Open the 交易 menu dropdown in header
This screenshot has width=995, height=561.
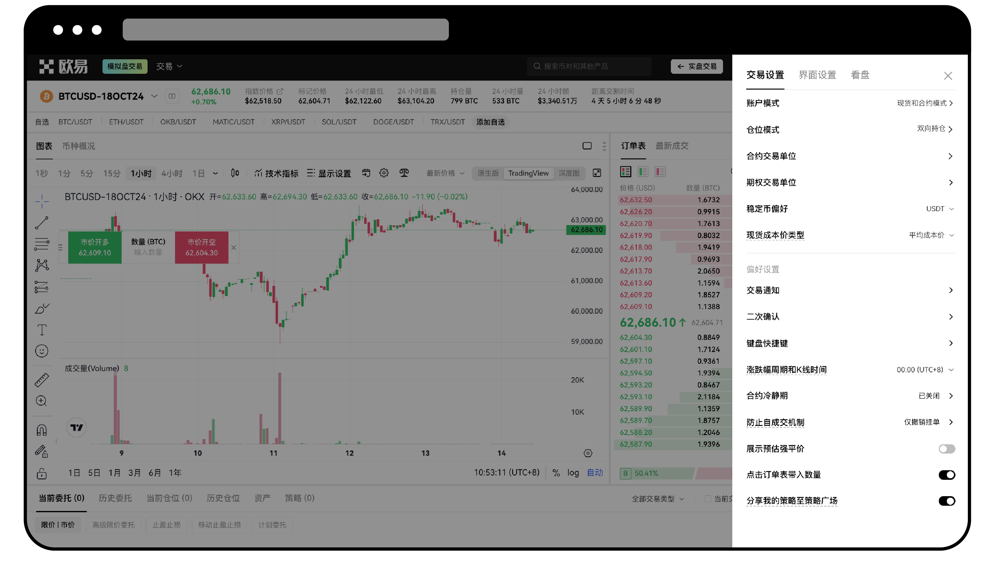(169, 66)
